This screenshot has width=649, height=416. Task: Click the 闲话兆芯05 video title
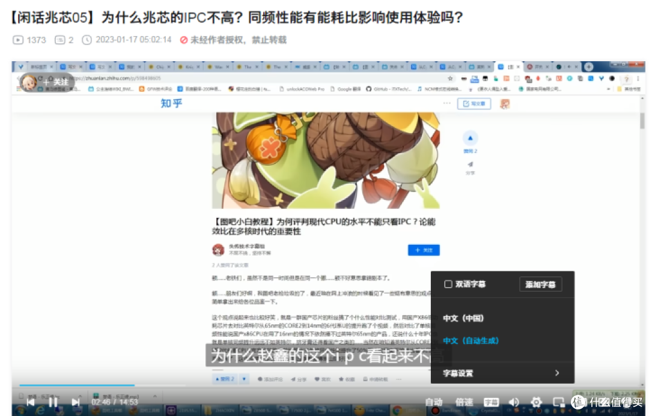pos(236,17)
